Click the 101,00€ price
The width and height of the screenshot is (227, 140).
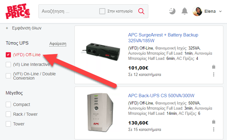point(138,68)
